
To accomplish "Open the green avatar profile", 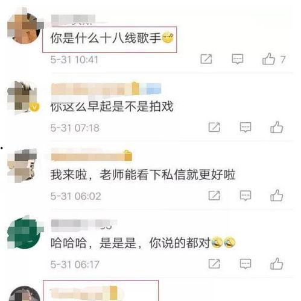I will tap(24, 232).
